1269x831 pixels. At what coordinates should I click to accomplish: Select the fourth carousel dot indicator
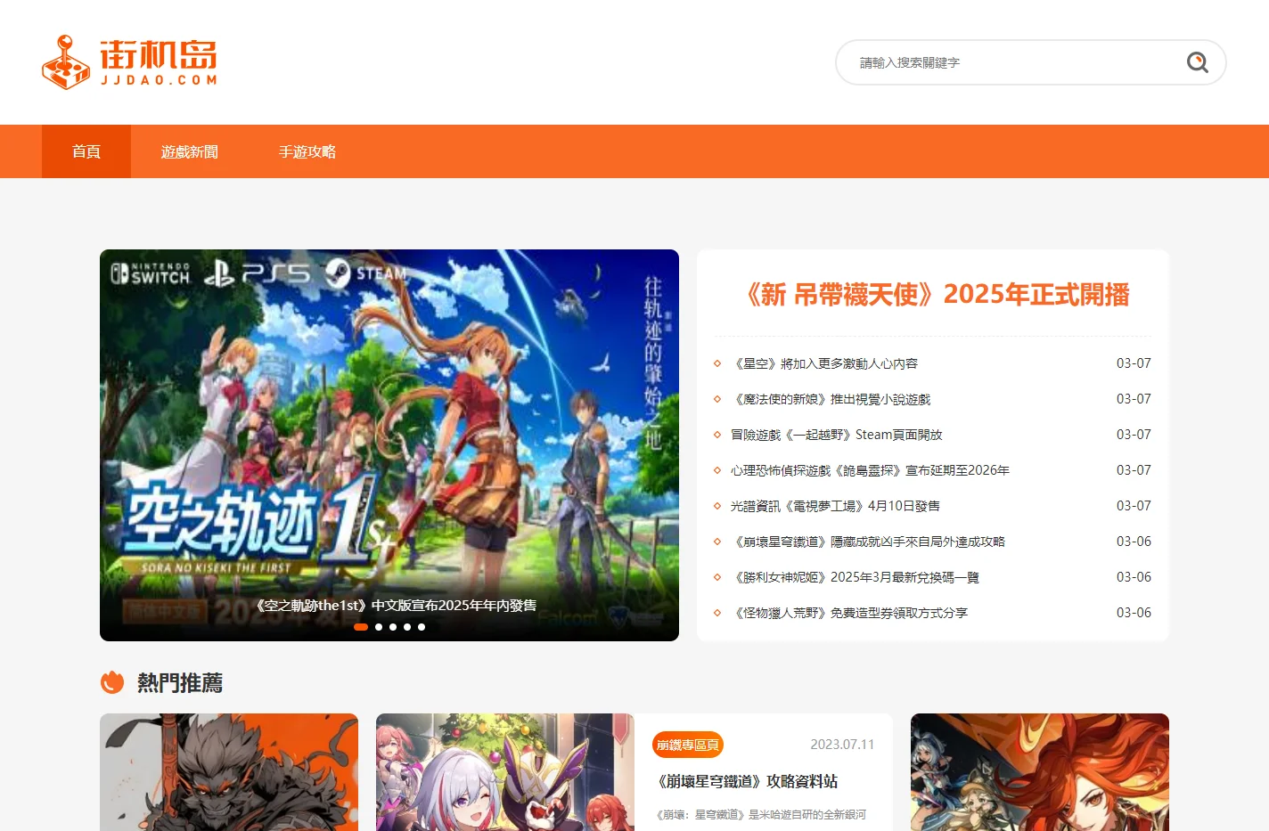pyautogui.click(x=407, y=627)
